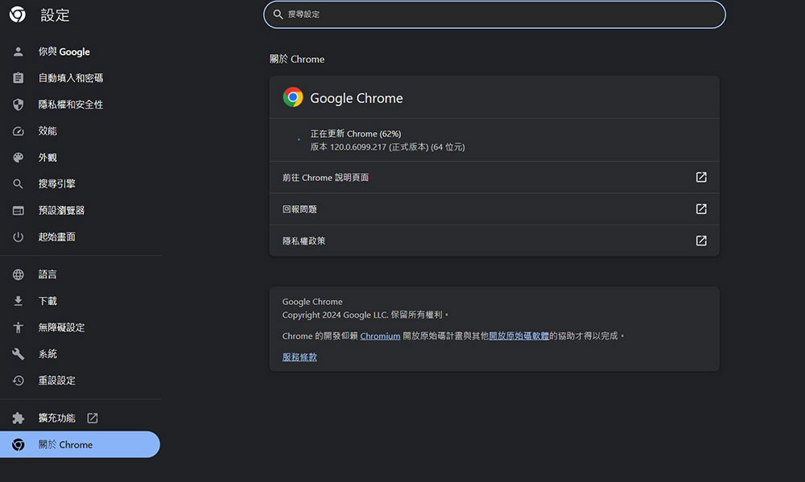Image resolution: width=805 pixels, height=482 pixels.
Task: Open the 無障礙設定 accessibility icon
Action: (19, 328)
